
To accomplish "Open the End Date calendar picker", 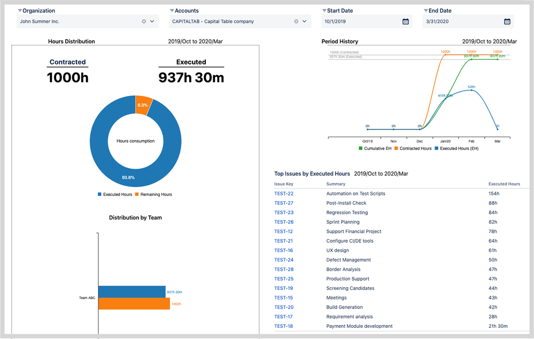I will [x=507, y=21].
